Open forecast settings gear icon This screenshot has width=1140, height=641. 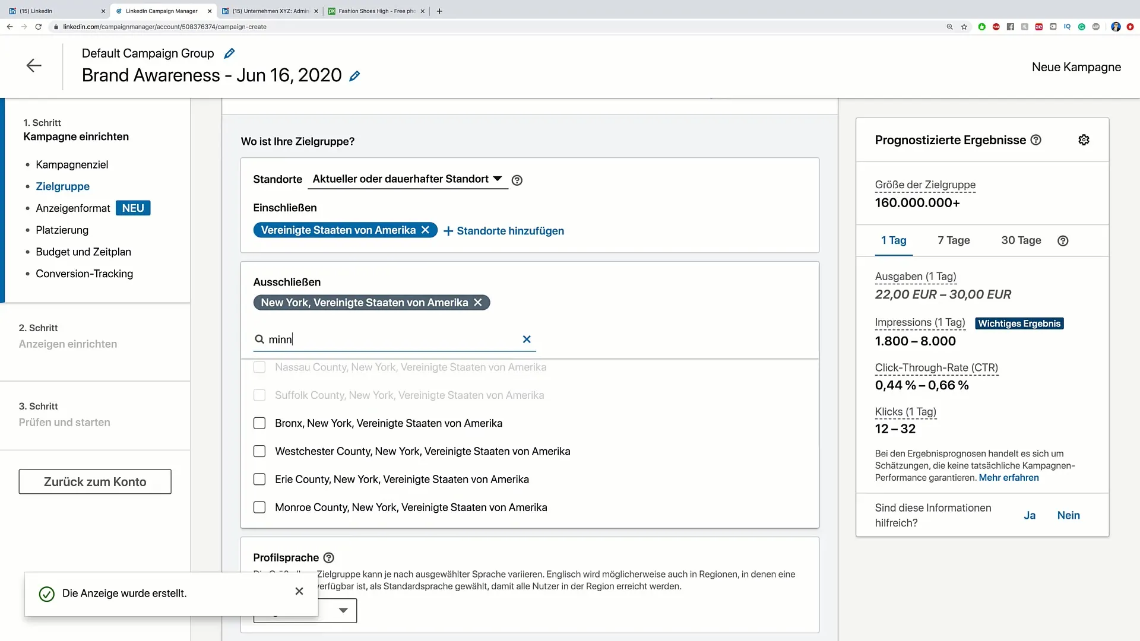pos(1084,140)
